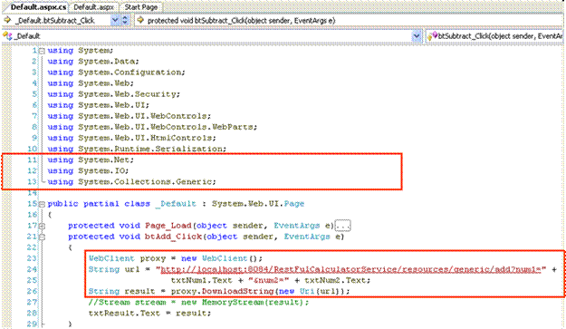This screenshot has width=566, height=329.
Task: Click the 'using System.IO;' line
Action: (x=88, y=170)
